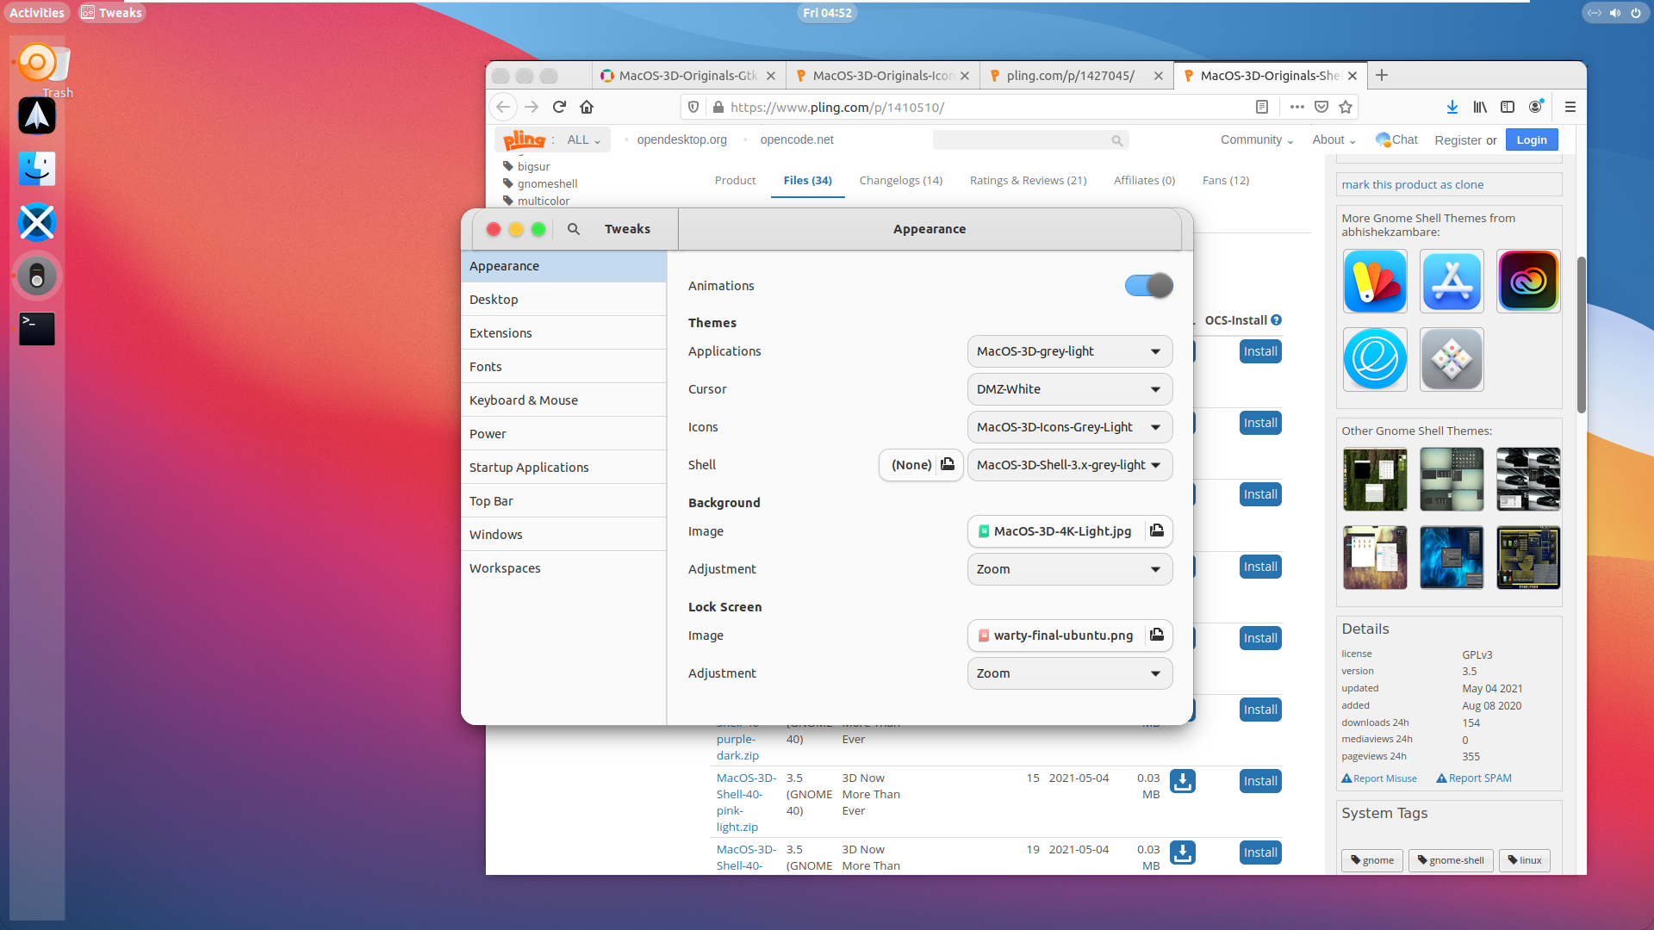Switch to MacOS-3D-Originals-Gtk tab

687,76
